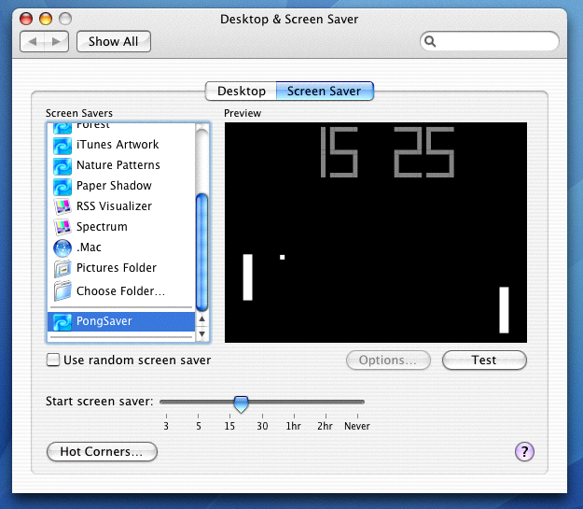Click the Paper Shadow swirl icon
583x509 pixels.
pos(62,187)
